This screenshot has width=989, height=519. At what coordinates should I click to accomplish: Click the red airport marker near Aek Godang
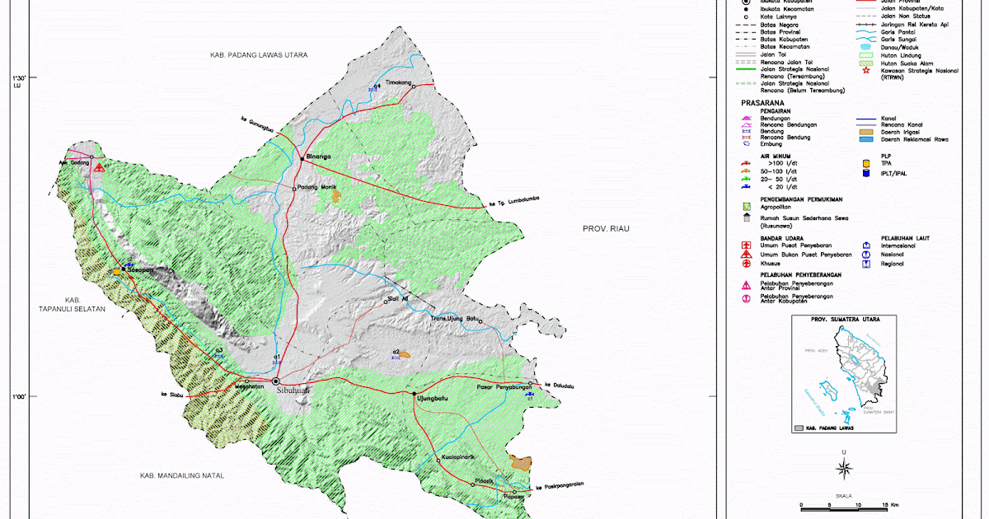(99, 167)
